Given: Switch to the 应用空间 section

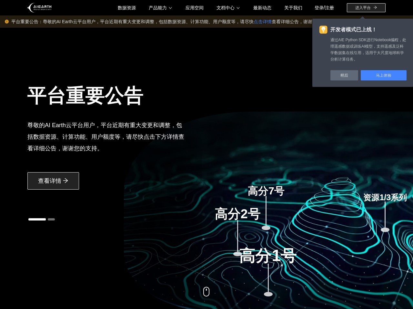Looking at the screenshot, I should point(195,8).
